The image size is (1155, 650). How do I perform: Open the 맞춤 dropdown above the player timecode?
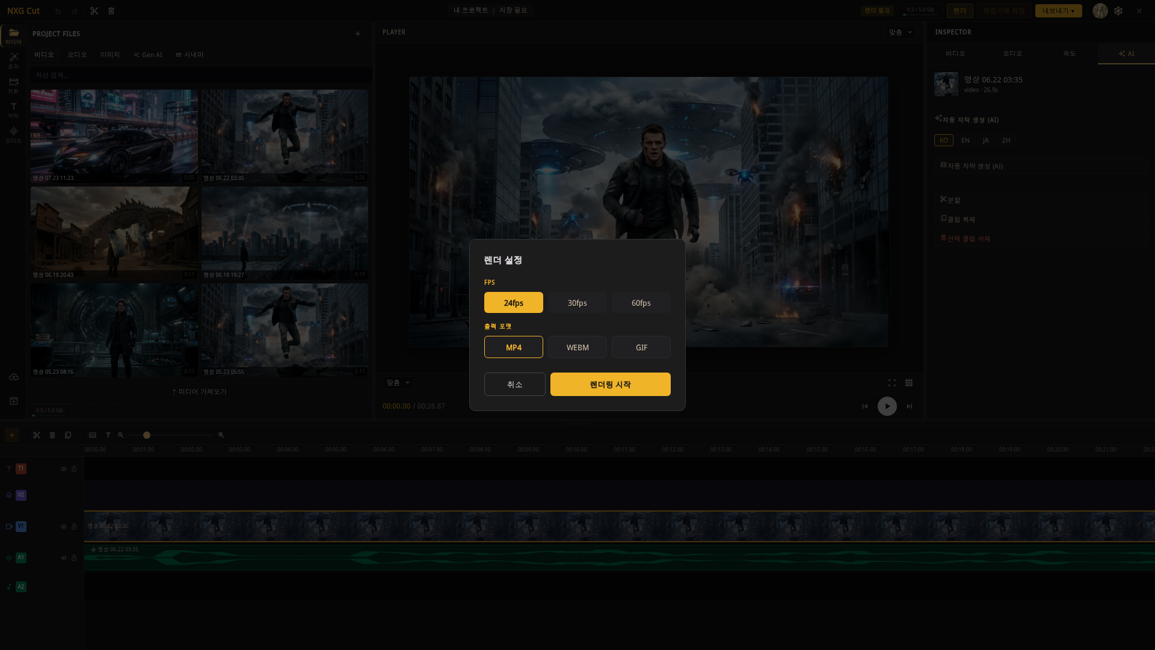point(398,383)
